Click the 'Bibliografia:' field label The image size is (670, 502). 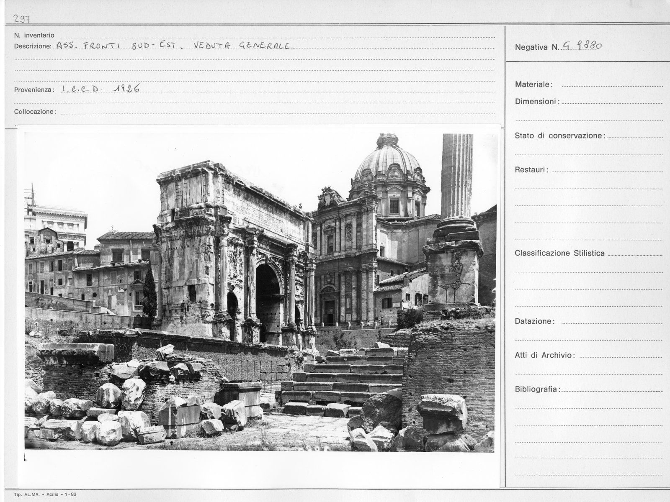click(537, 389)
